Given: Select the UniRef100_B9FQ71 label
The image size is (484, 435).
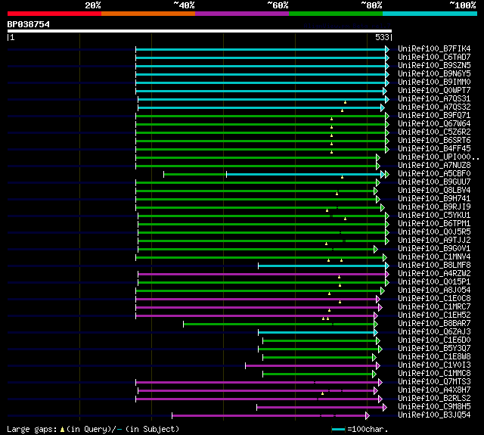Looking at the screenshot, I should [434, 116].
